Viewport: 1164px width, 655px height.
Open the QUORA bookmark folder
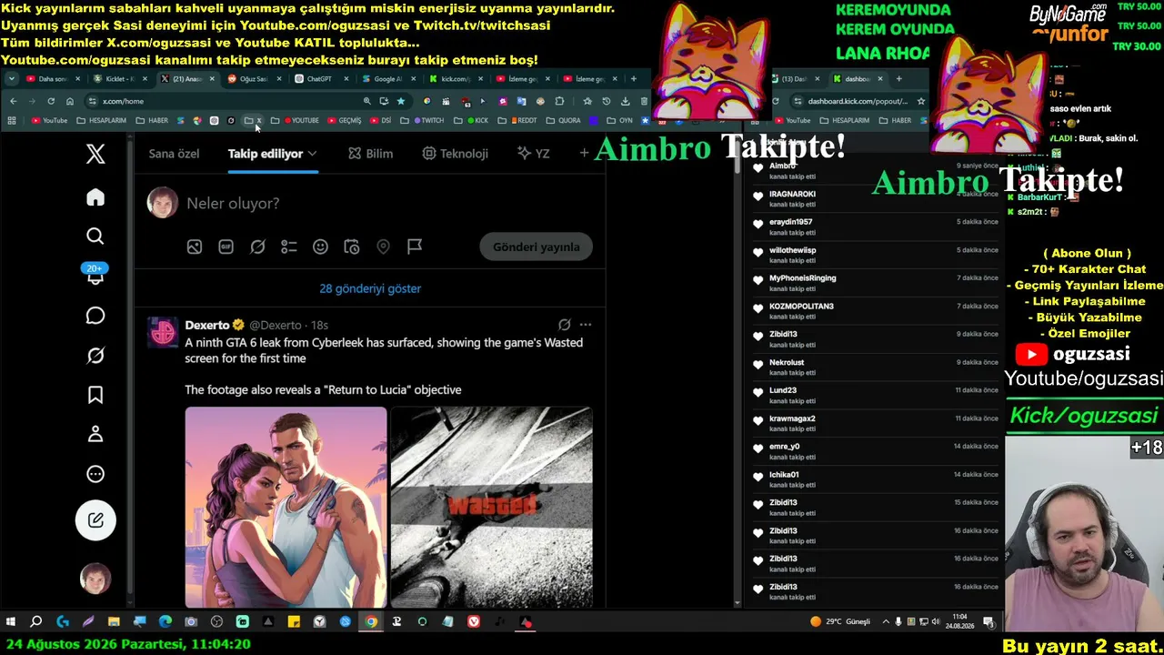[x=564, y=120]
